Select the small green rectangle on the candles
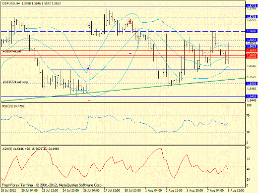This screenshot has width=258, height=193. click(198, 64)
